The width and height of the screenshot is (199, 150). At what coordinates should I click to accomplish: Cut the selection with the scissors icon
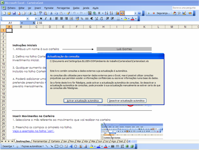[x=51, y=13]
